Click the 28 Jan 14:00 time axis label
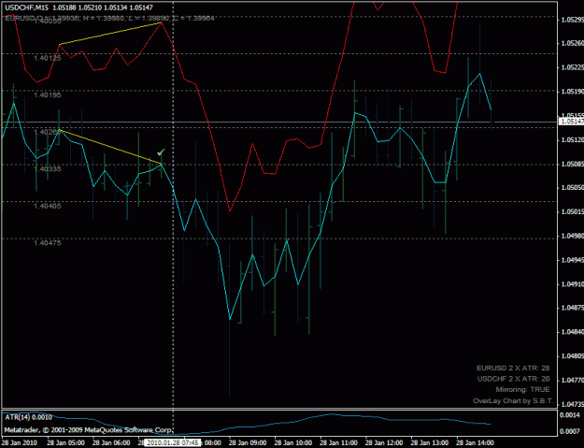The height and width of the screenshot is (448, 584). [x=475, y=442]
